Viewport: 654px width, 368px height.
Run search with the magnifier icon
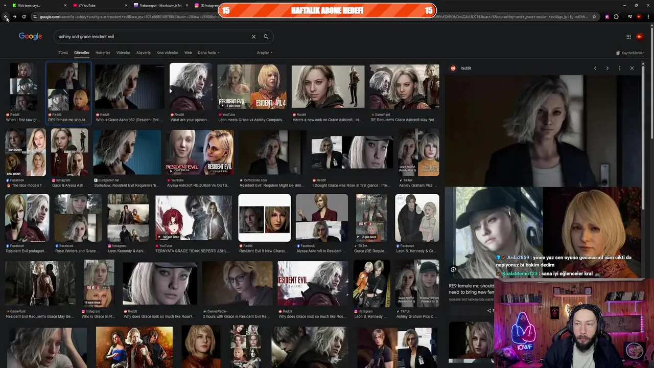coord(266,37)
